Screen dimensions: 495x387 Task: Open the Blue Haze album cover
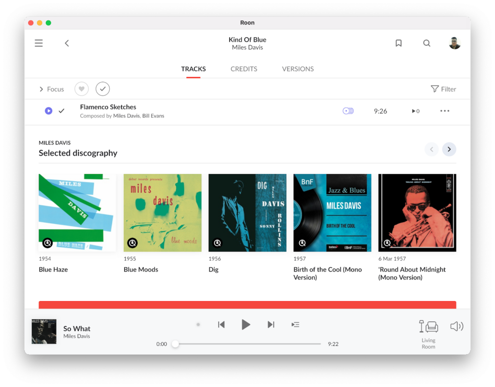coord(77,213)
